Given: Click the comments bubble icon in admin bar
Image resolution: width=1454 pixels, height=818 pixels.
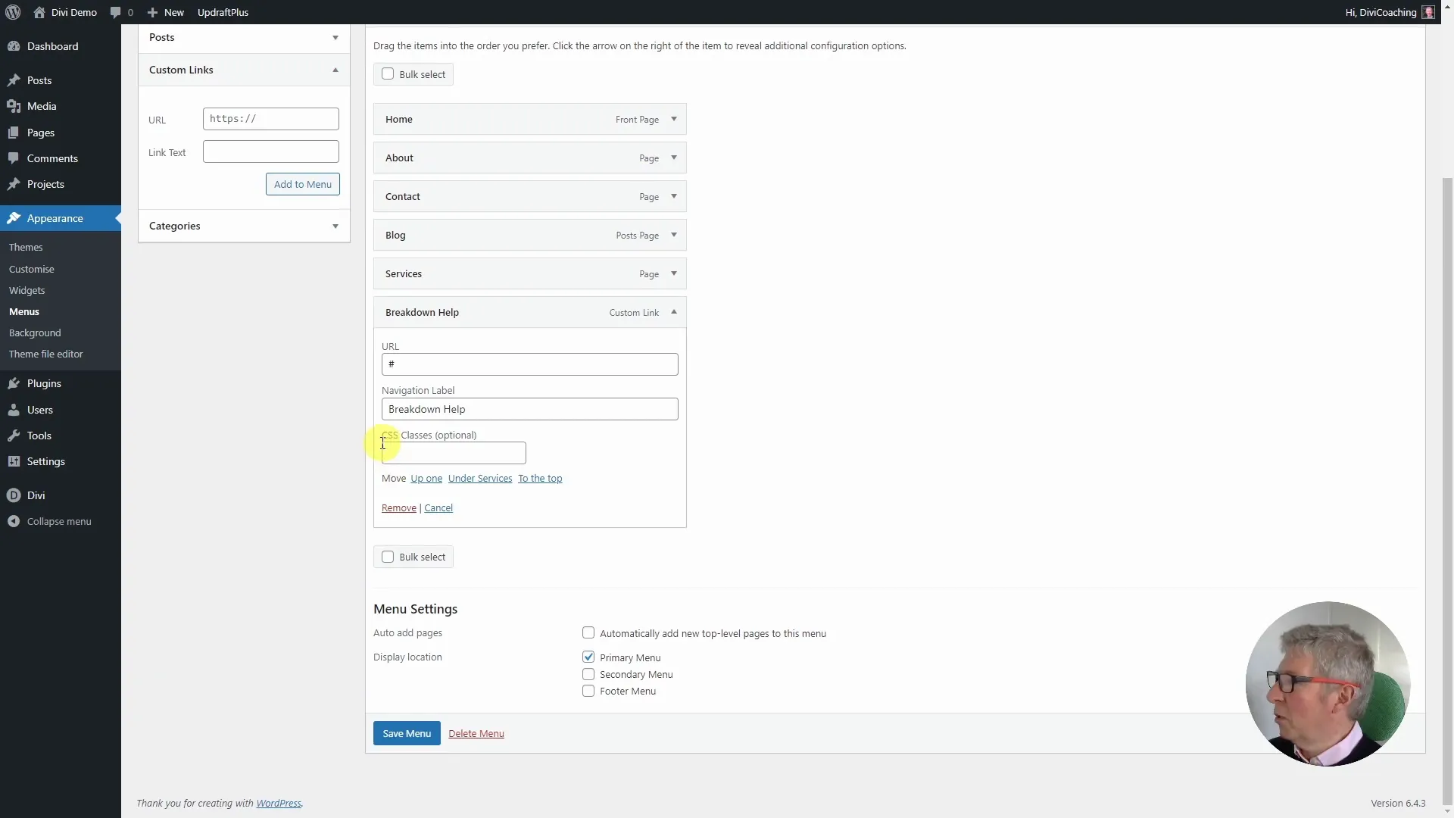Looking at the screenshot, I should (115, 12).
